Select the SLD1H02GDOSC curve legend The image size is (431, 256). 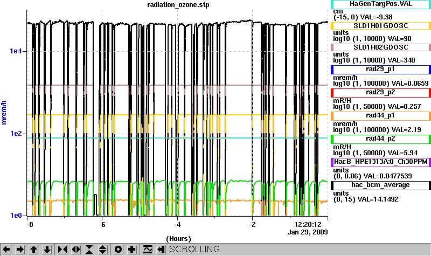[381, 47]
